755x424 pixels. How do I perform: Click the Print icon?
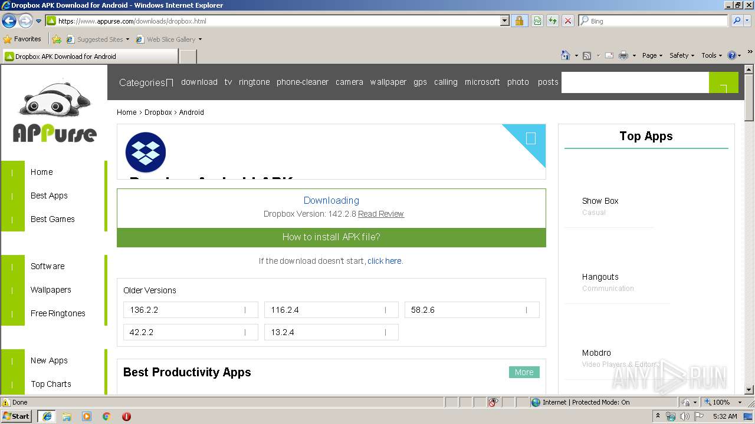click(623, 55)
